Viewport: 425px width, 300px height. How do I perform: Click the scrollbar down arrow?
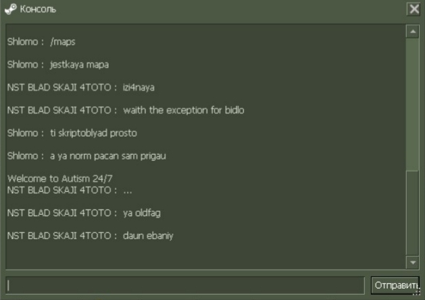point(413,262)
